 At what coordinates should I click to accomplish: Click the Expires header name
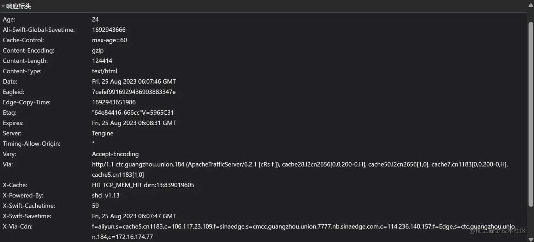(x=13, y=123)
